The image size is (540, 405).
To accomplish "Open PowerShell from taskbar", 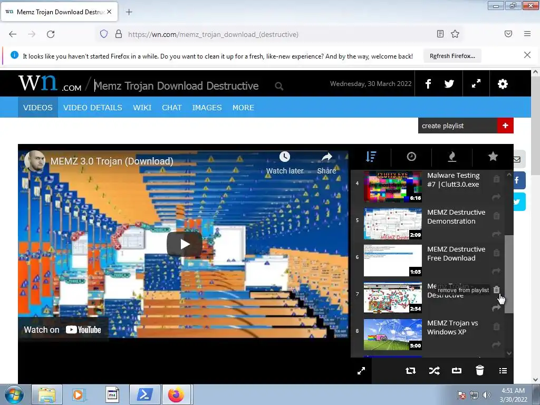I will click(144, 394).
